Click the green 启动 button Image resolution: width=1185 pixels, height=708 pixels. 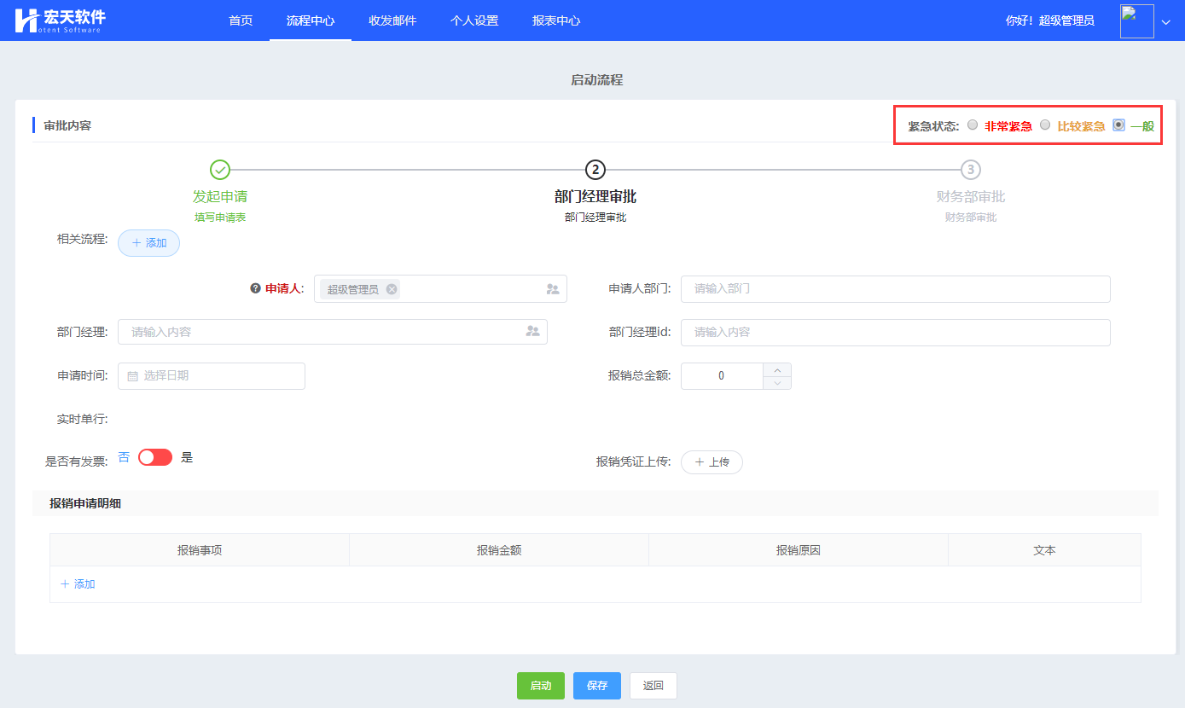tap(541, 686)
